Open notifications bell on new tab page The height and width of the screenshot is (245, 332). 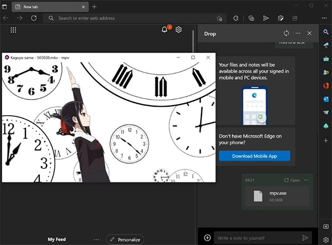[x=164, y=30]
